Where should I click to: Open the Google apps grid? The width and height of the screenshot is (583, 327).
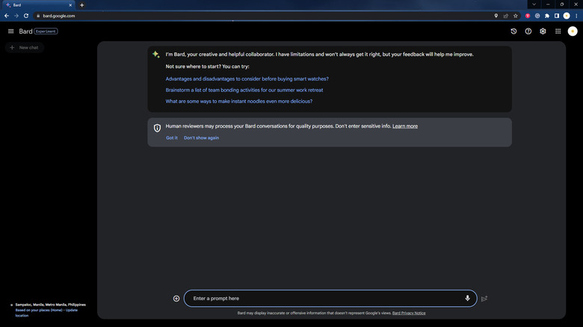[558, 31]
